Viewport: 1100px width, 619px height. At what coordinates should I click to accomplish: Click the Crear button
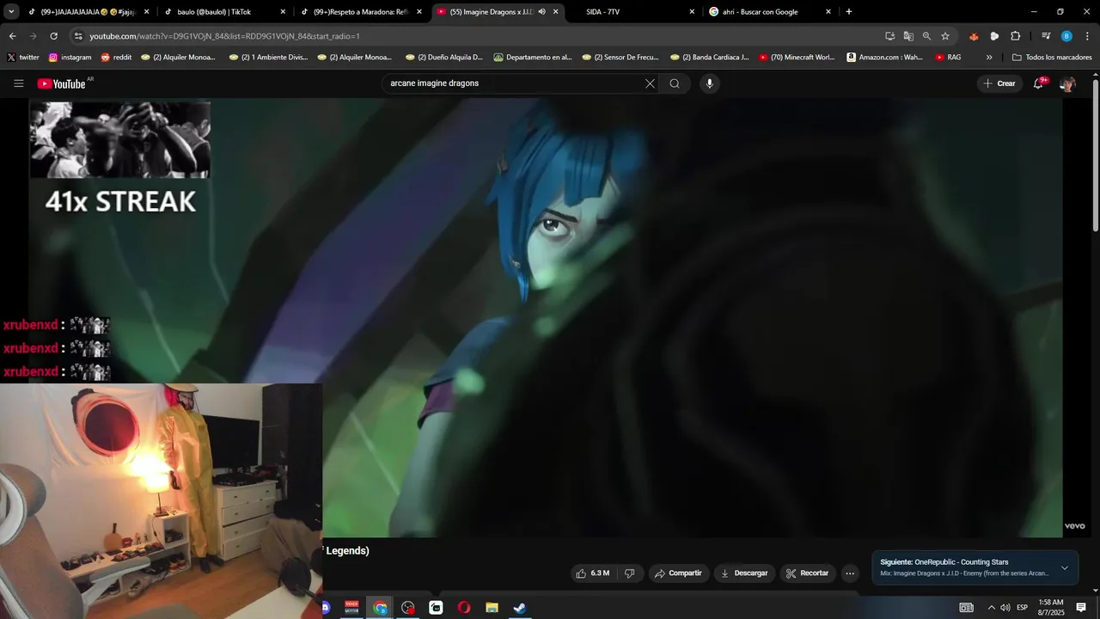pos(999,83)
